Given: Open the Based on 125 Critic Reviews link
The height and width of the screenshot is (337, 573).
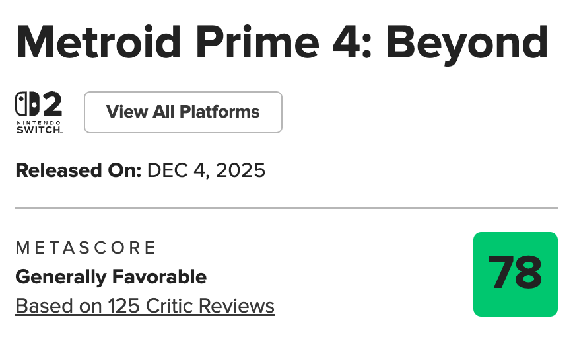Looking at the screenshot, I should [x=145, y=306].
